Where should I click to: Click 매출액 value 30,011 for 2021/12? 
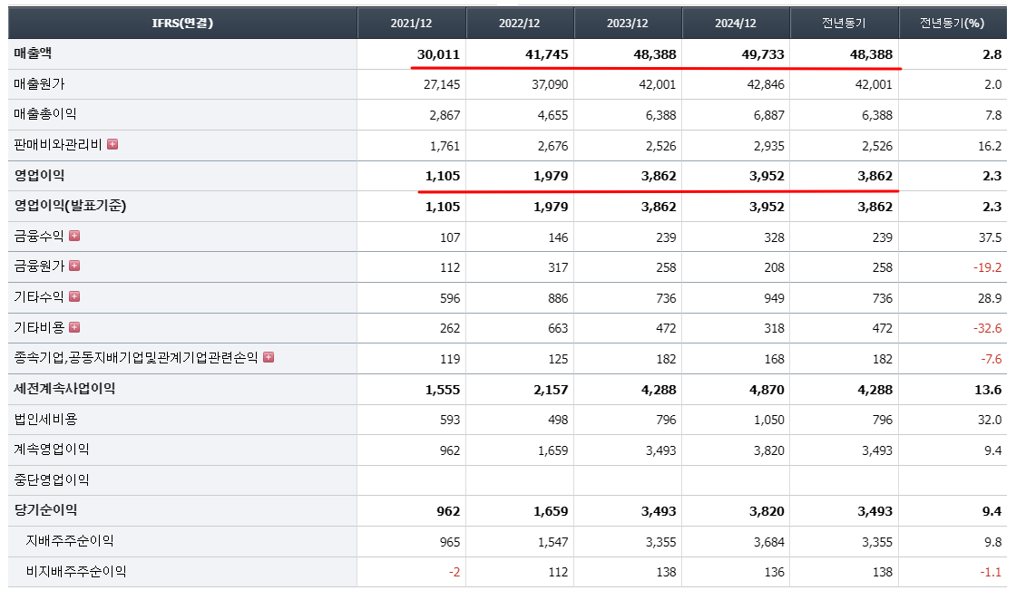439,54
